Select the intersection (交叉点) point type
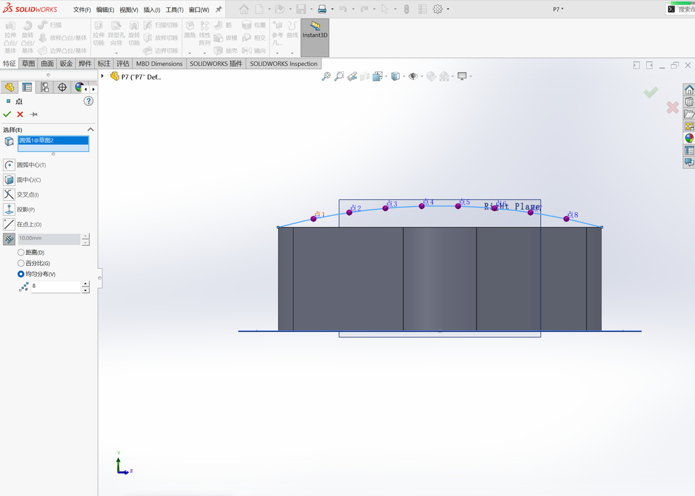Screen dimensions: 695x496 pyautogui.click(x=9, y=195)
